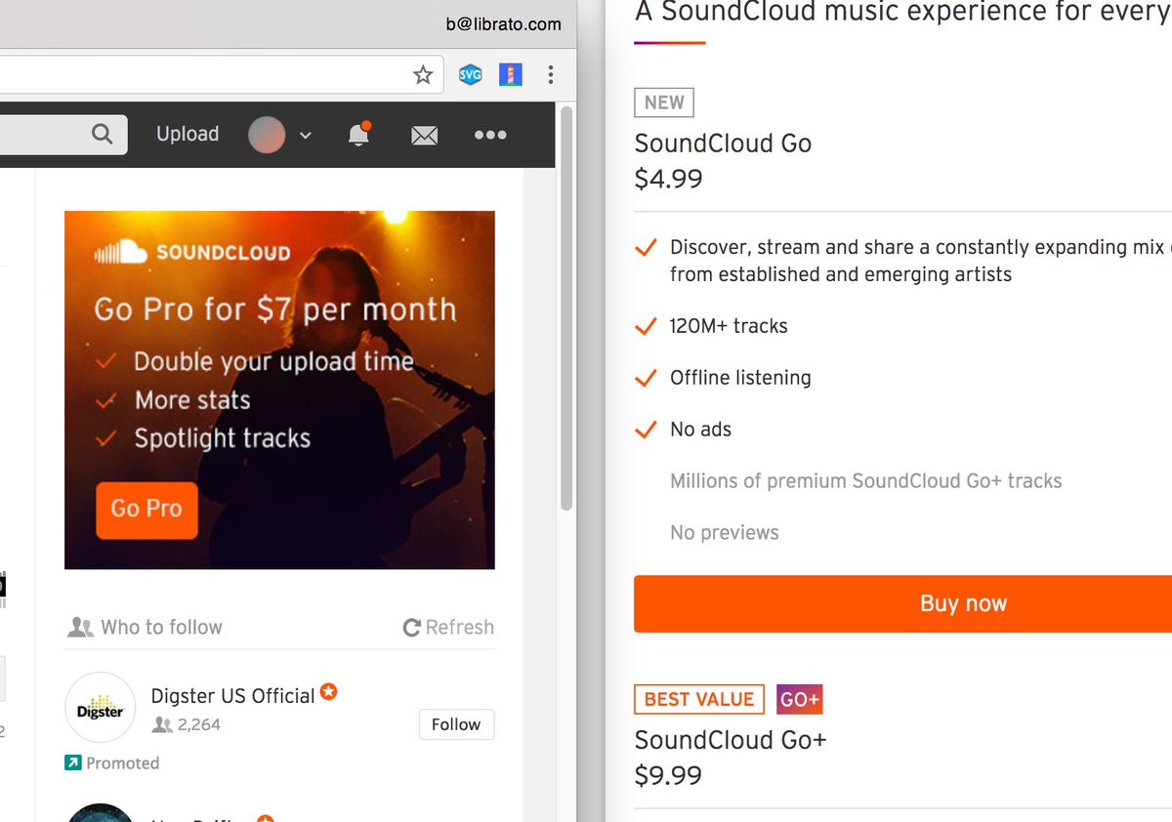Click the Go Pro button in ad

[x=146, y=510]
